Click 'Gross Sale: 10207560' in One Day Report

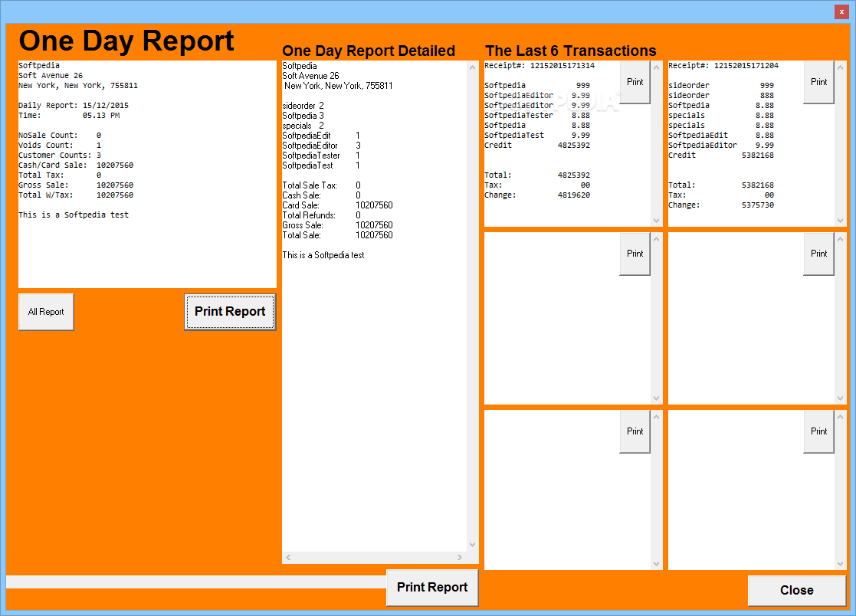(x=76, y=185)
